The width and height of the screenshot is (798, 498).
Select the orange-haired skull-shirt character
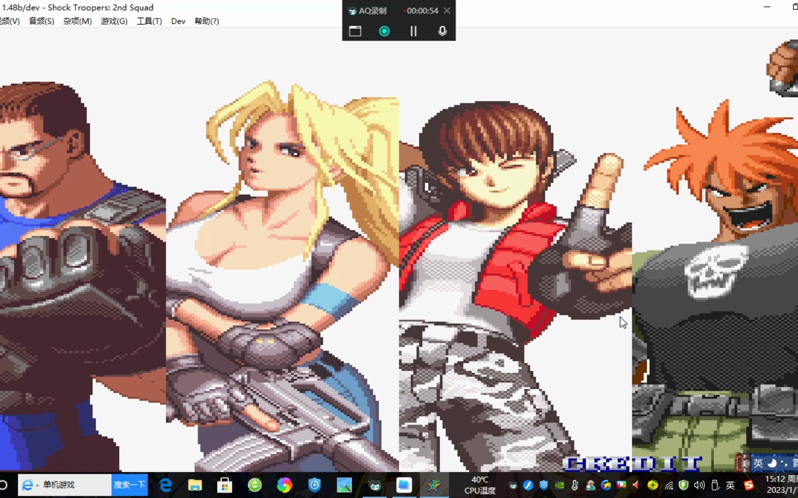[715, 286]
